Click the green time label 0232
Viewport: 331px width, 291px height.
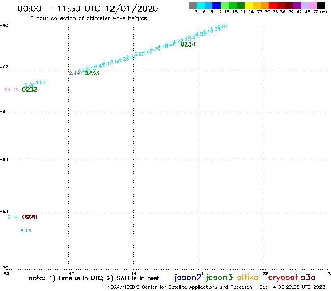[x=30, y=90]
